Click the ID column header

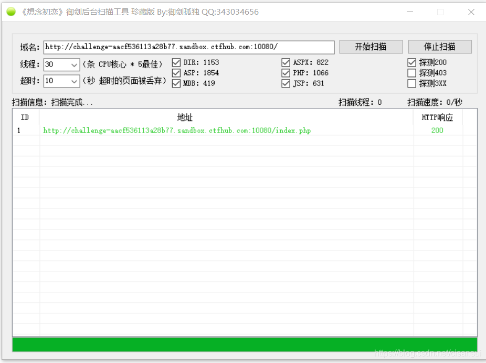pos(26,117)
